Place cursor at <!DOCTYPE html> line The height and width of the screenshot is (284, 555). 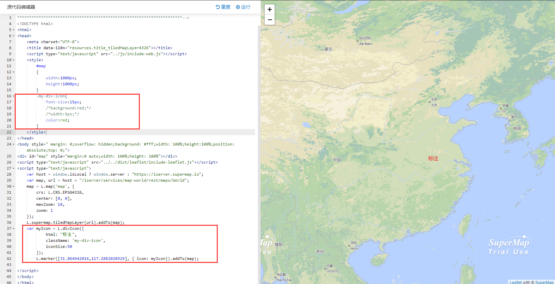35,24
